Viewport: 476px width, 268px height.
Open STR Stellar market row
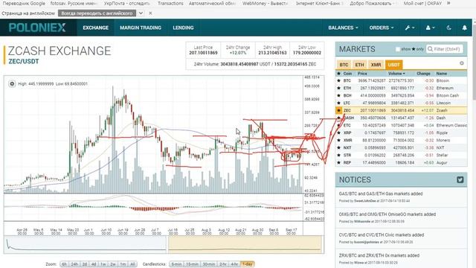click(x=401, y=156)
